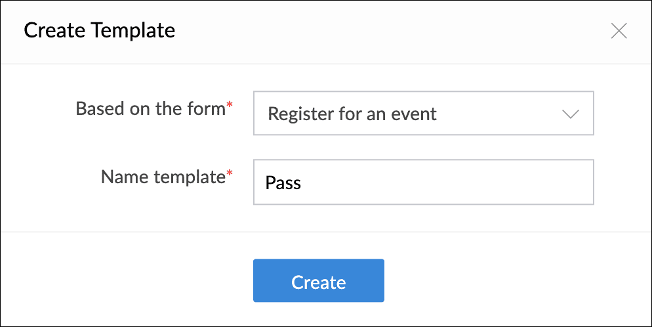
Task: Focus the Name template input field
Action: point(423,182)
